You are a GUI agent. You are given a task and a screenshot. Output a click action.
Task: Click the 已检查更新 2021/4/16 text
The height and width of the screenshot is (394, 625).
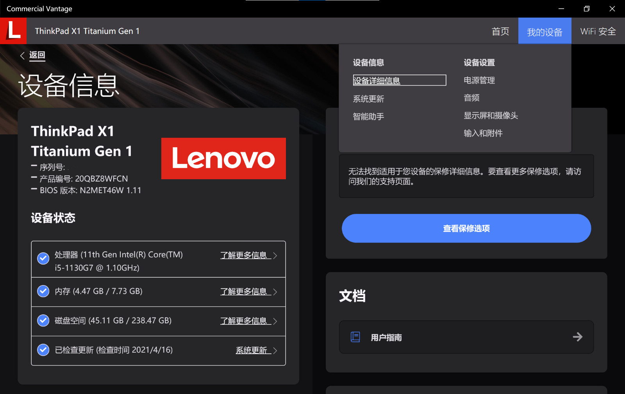114,350
